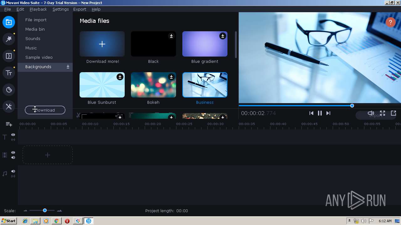Click the Download more! tile
This screenshot has height=225, width=401.
pyautogui.click(x=102, y=44)
